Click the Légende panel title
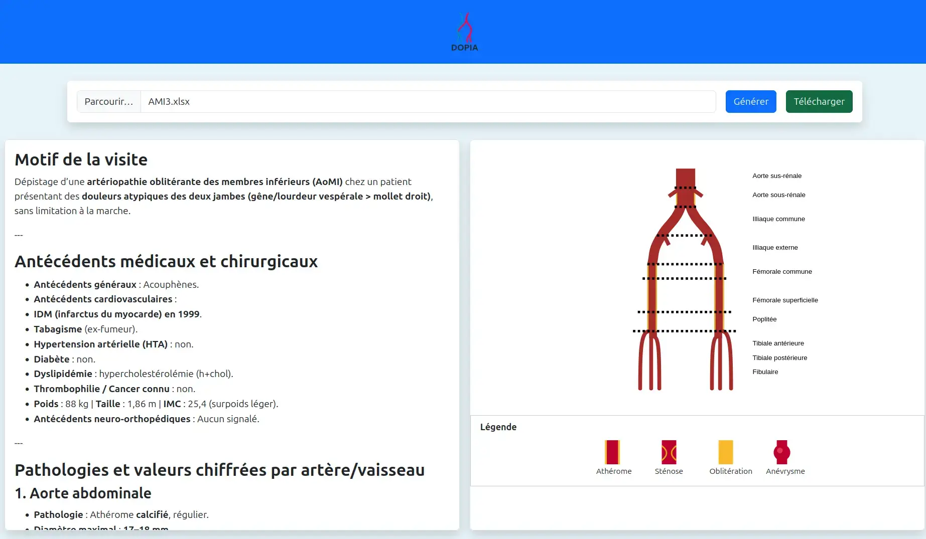 498,427
